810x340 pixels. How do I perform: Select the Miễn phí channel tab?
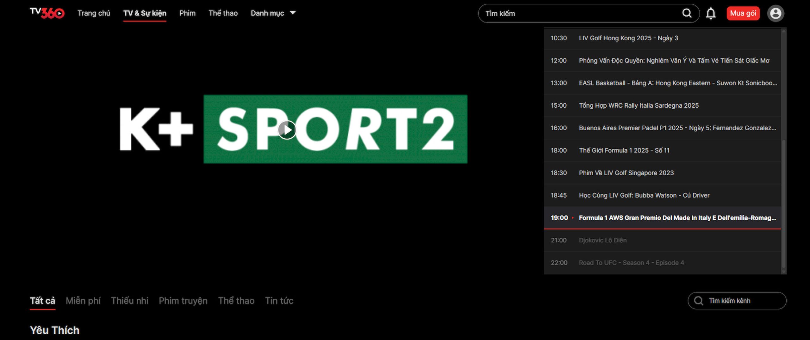pos(83,301)
